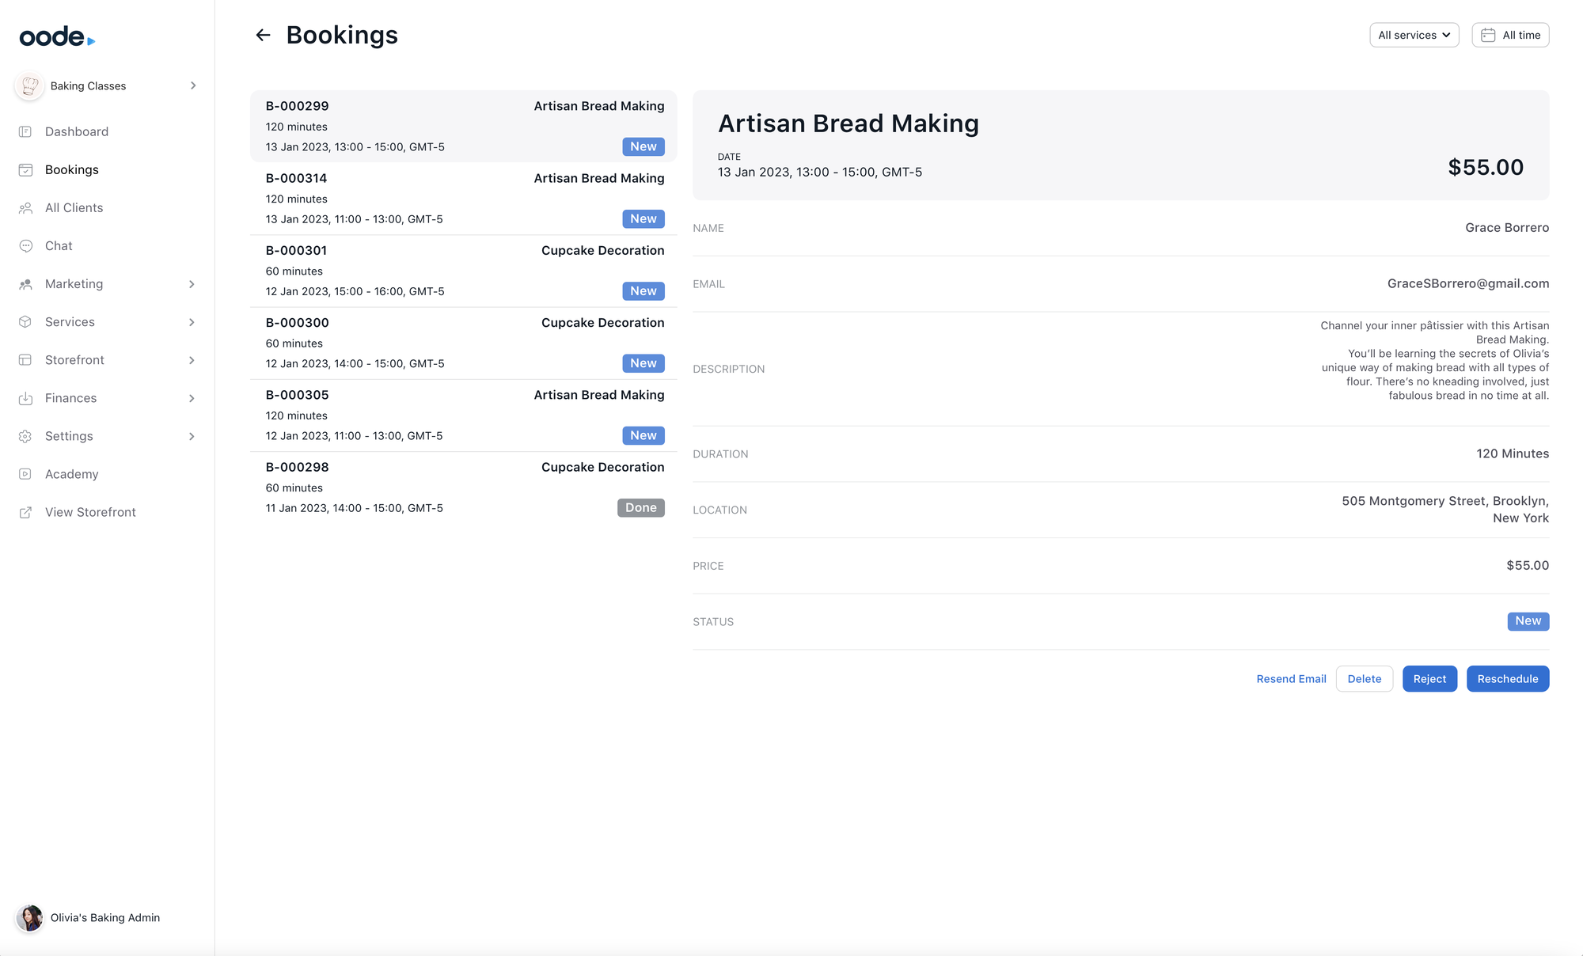The height and width of the screenshot is (956, 1583).
Task: Click the back arrow beside Bookings
Action: 263,35
